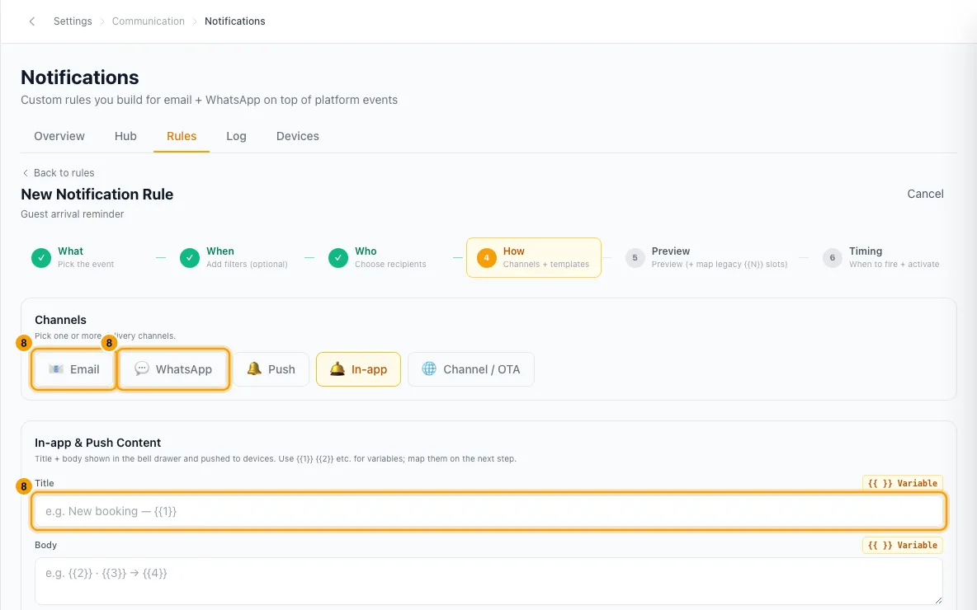This screenshot has width=977, height=610.
Task: Open the When step label
Action: coord(220,251)
